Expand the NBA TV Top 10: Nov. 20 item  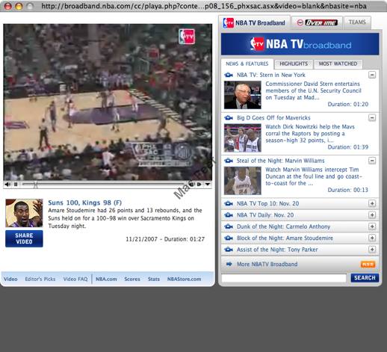point(372,203)
